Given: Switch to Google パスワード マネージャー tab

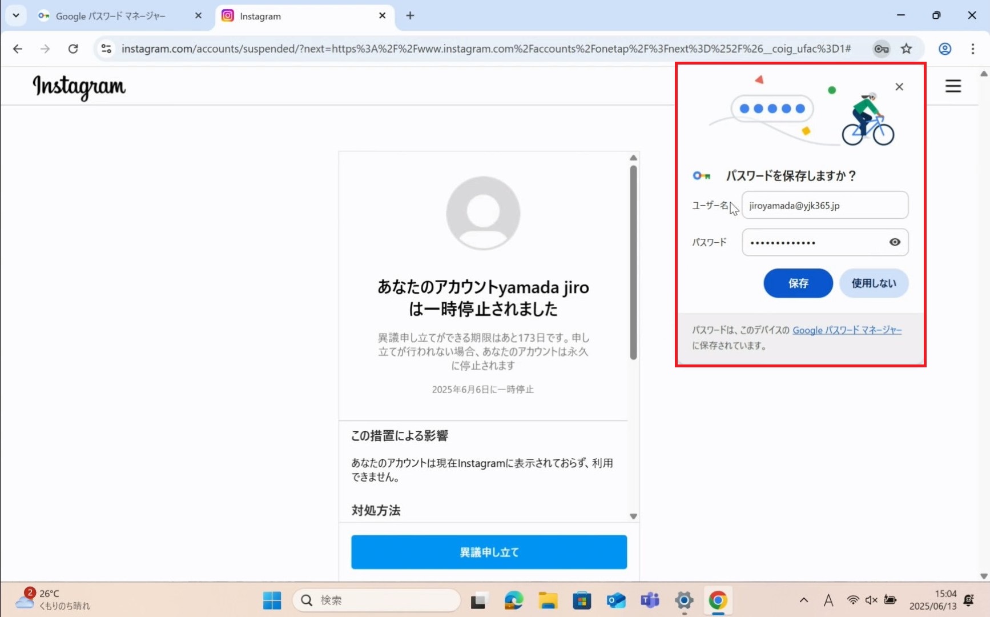Looking at the screenshot, I should 111,16.
